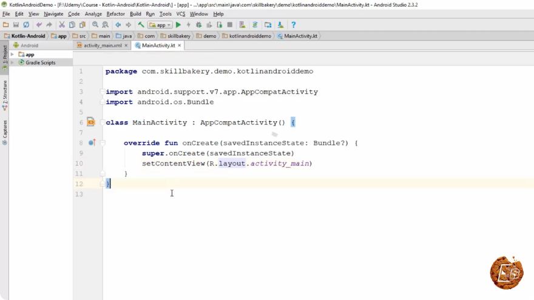Click the java breadcrumb folder
Viewport: 534px width, 300px height.
click(x=124, y=36)
